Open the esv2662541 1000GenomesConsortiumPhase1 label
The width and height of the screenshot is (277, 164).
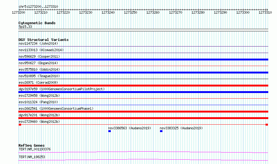56,109
